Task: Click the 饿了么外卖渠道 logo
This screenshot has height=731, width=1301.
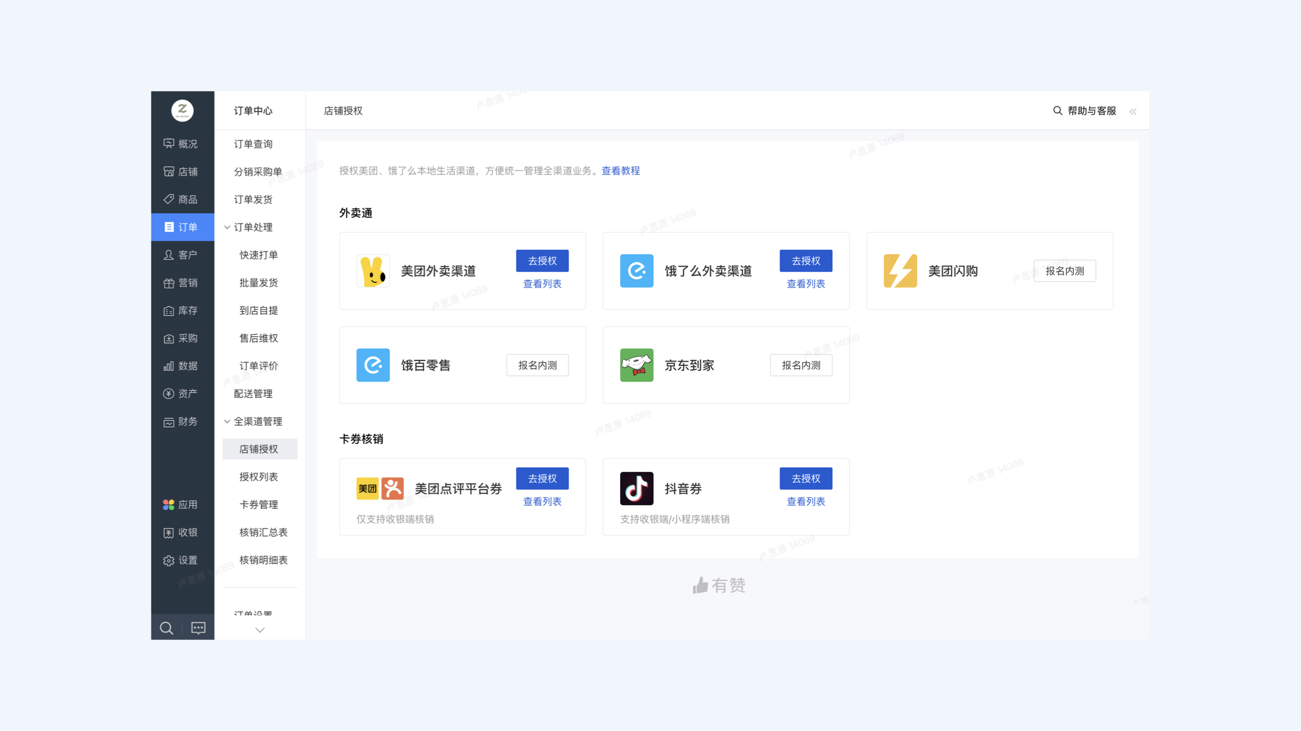Action: pos(637,271)
